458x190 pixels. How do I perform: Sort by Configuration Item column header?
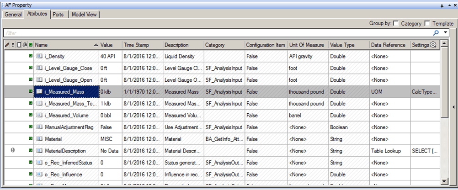pyautogui.click(x=266, y=45)
